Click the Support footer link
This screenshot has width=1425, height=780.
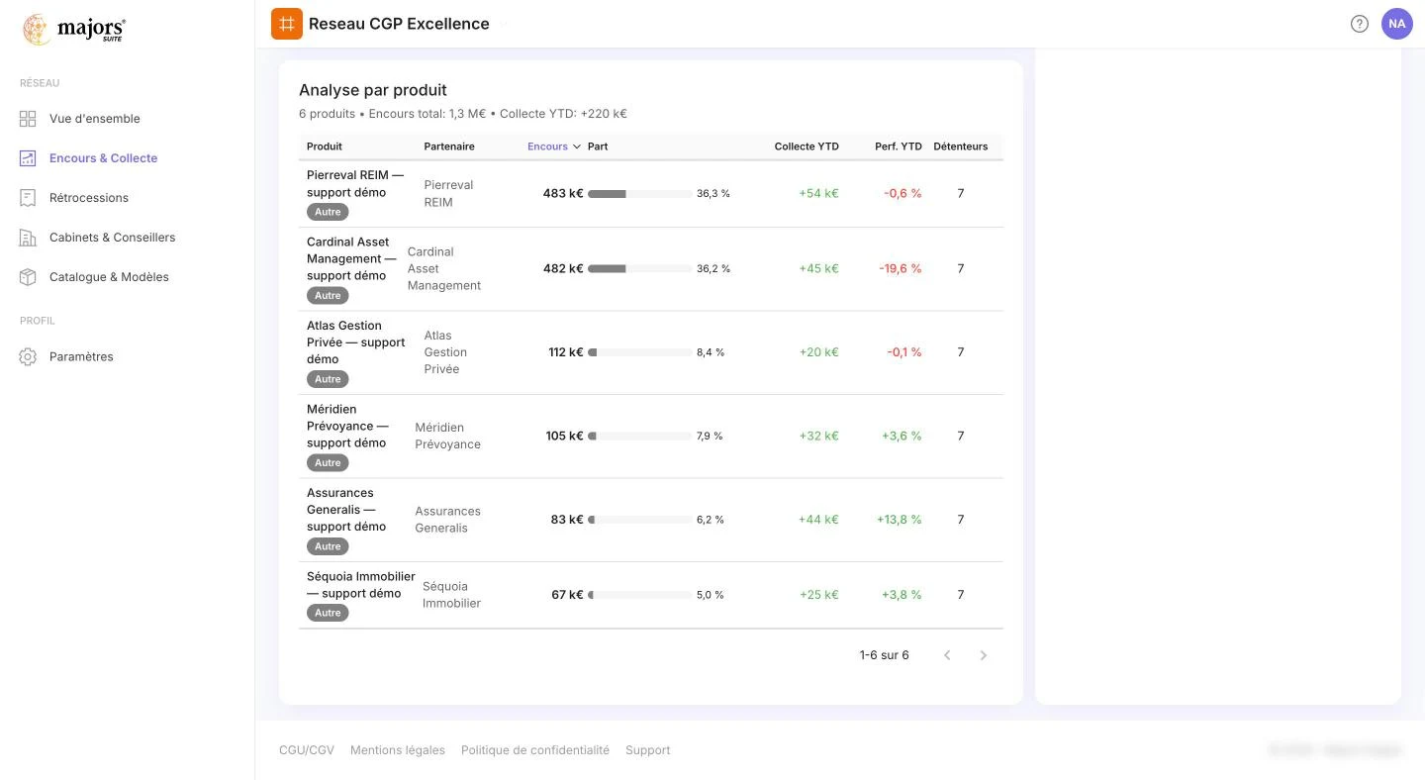[x=648, y=750]
